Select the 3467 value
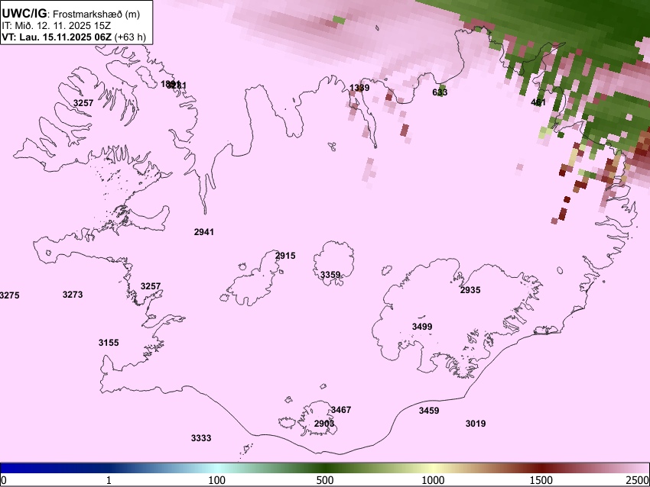The image size is (650, 487). point(341,410)
